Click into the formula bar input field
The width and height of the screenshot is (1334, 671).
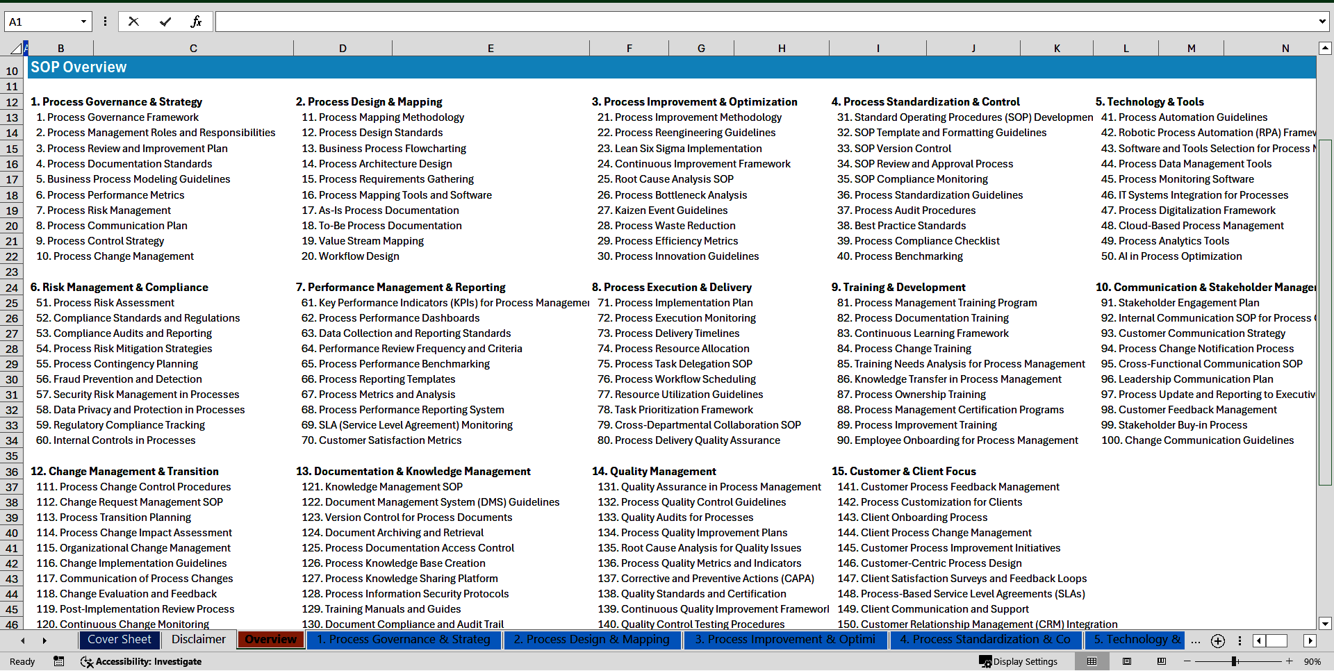(764, 22)
